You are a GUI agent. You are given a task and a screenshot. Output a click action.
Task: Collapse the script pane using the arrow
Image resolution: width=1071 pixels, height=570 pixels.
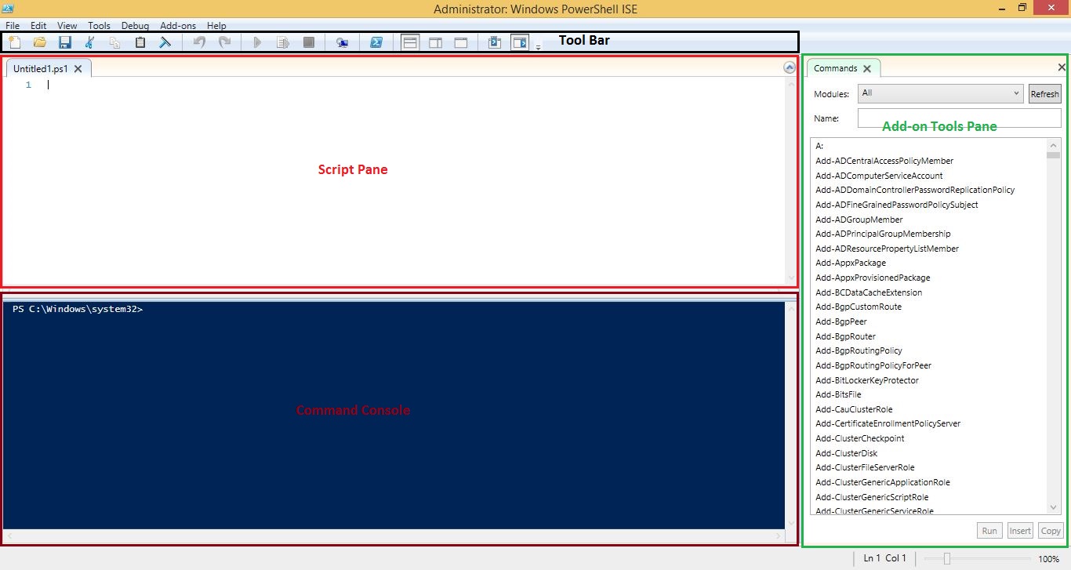point(790,68)
